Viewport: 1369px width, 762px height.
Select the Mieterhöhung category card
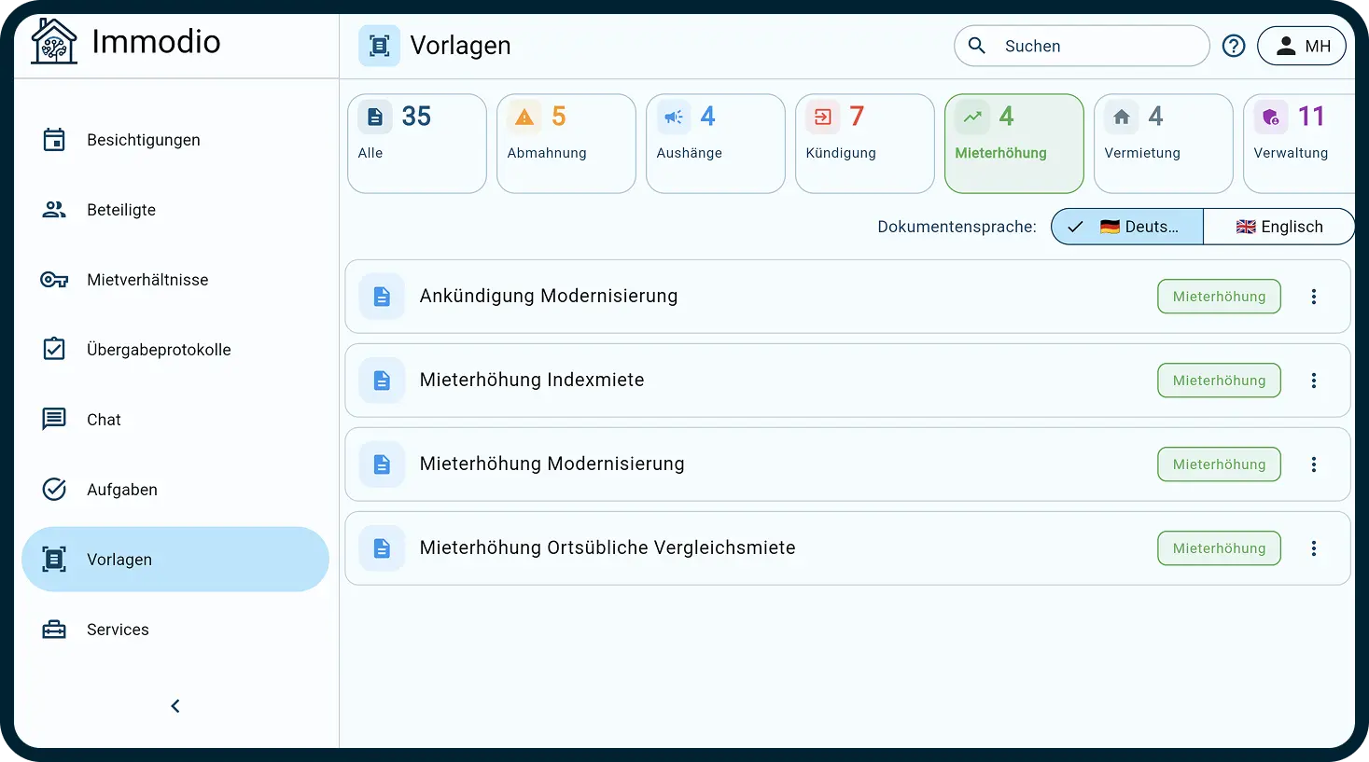pyautogui.click(x=1014, y=144)
